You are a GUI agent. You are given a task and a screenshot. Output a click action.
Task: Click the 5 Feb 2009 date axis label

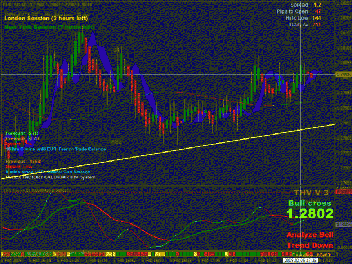click(x=11, y=261)
